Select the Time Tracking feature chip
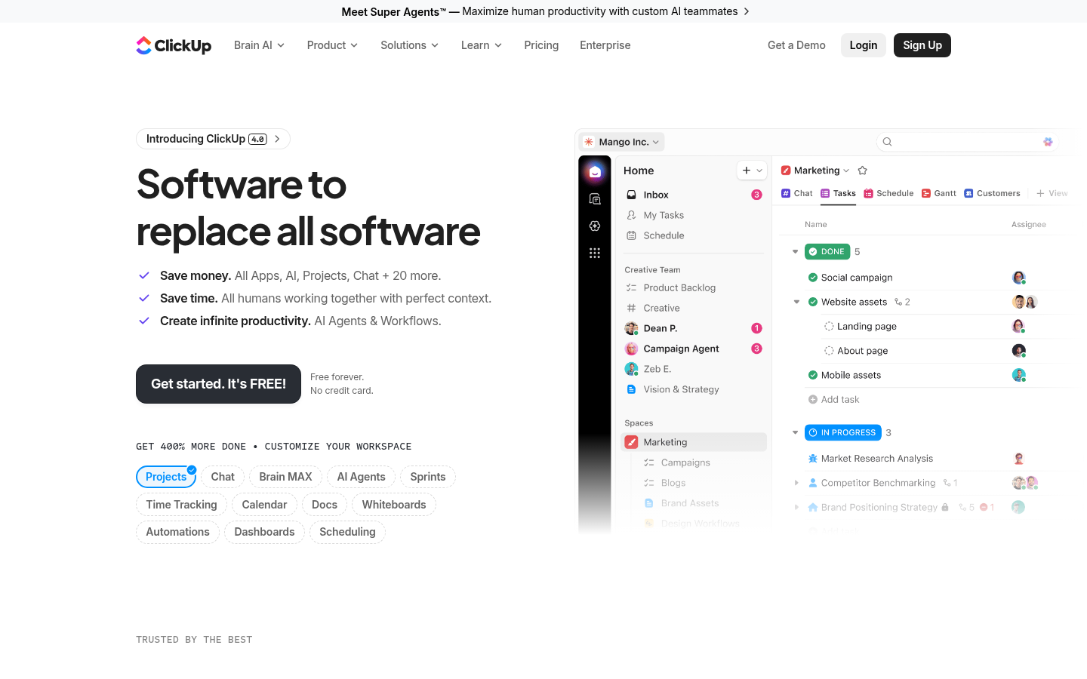 [181, 505]
